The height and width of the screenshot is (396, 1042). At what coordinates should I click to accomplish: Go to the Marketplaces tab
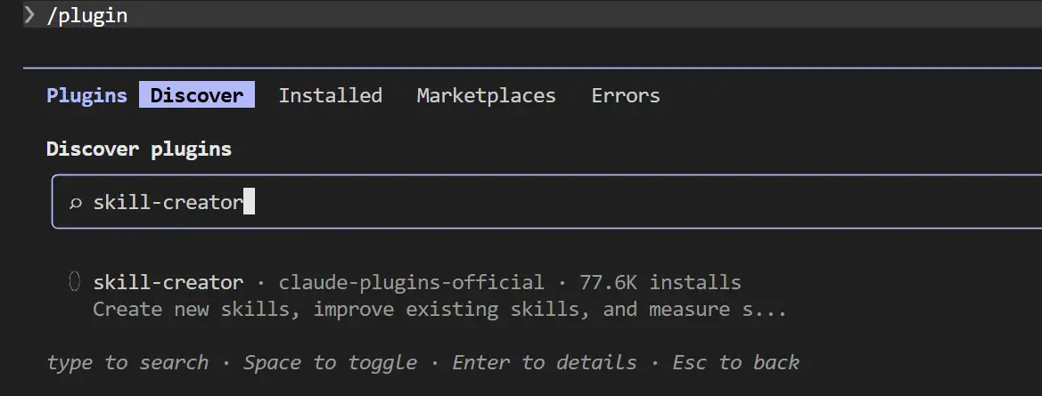[486, 95]
